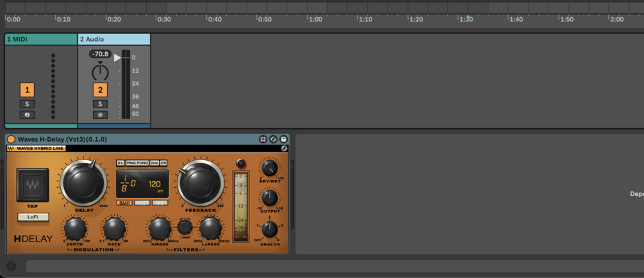Click the ANALOG mode selector knob

pos(270,229)
